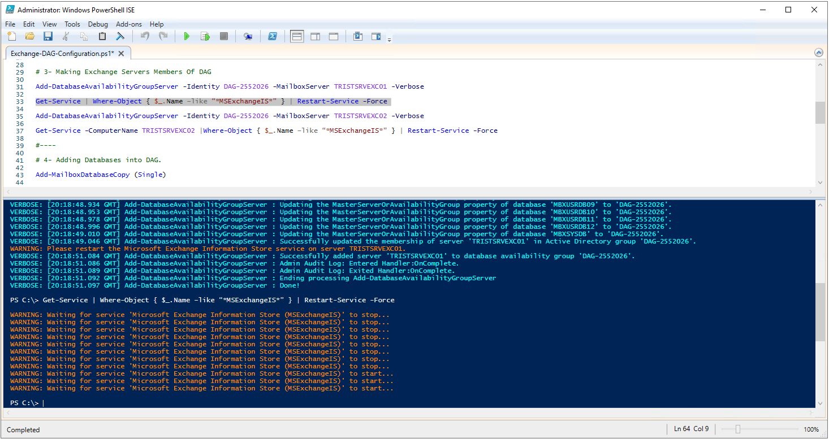Open the View menu
Viewport: 829px width, 439px height.
pyautogui.click(x=50, y=24)
